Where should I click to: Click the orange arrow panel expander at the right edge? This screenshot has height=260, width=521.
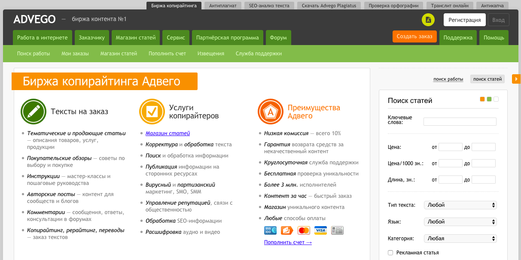point(516,79)
